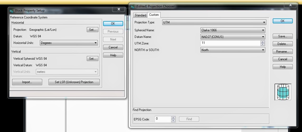Image resolution: width=302 pixels, height=132 pixels.
Task: Cancel the Projection Chooser dialog
Action: 282,59
